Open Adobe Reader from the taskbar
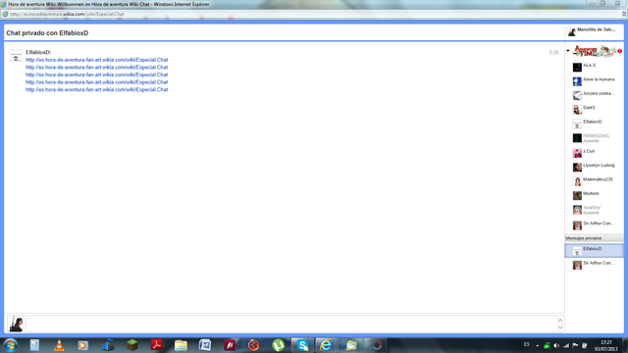This screenshot has height=353, width=628. [157, 344]
